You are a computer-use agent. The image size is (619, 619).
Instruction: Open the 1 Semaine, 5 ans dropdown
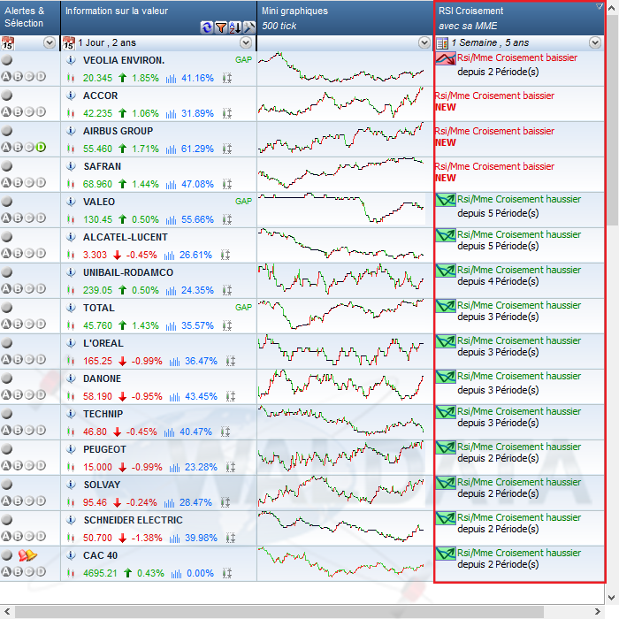[595, 42]
